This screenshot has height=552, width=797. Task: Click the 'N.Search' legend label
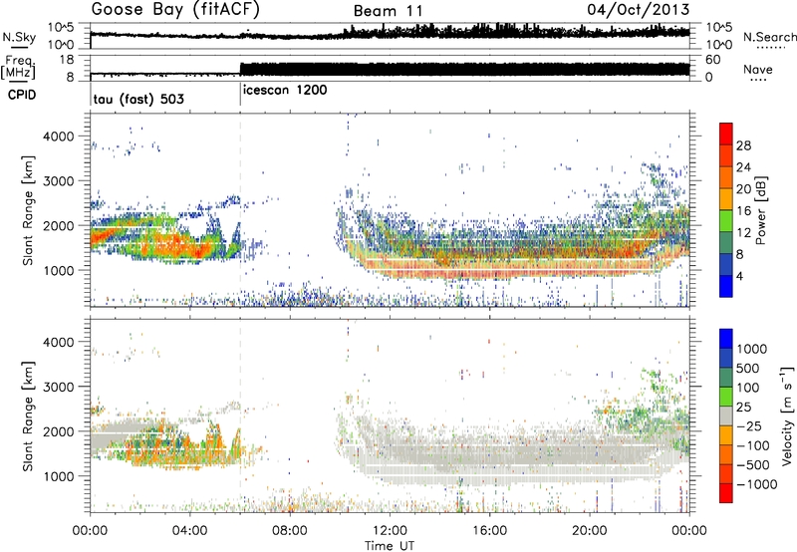pos(769,37)
